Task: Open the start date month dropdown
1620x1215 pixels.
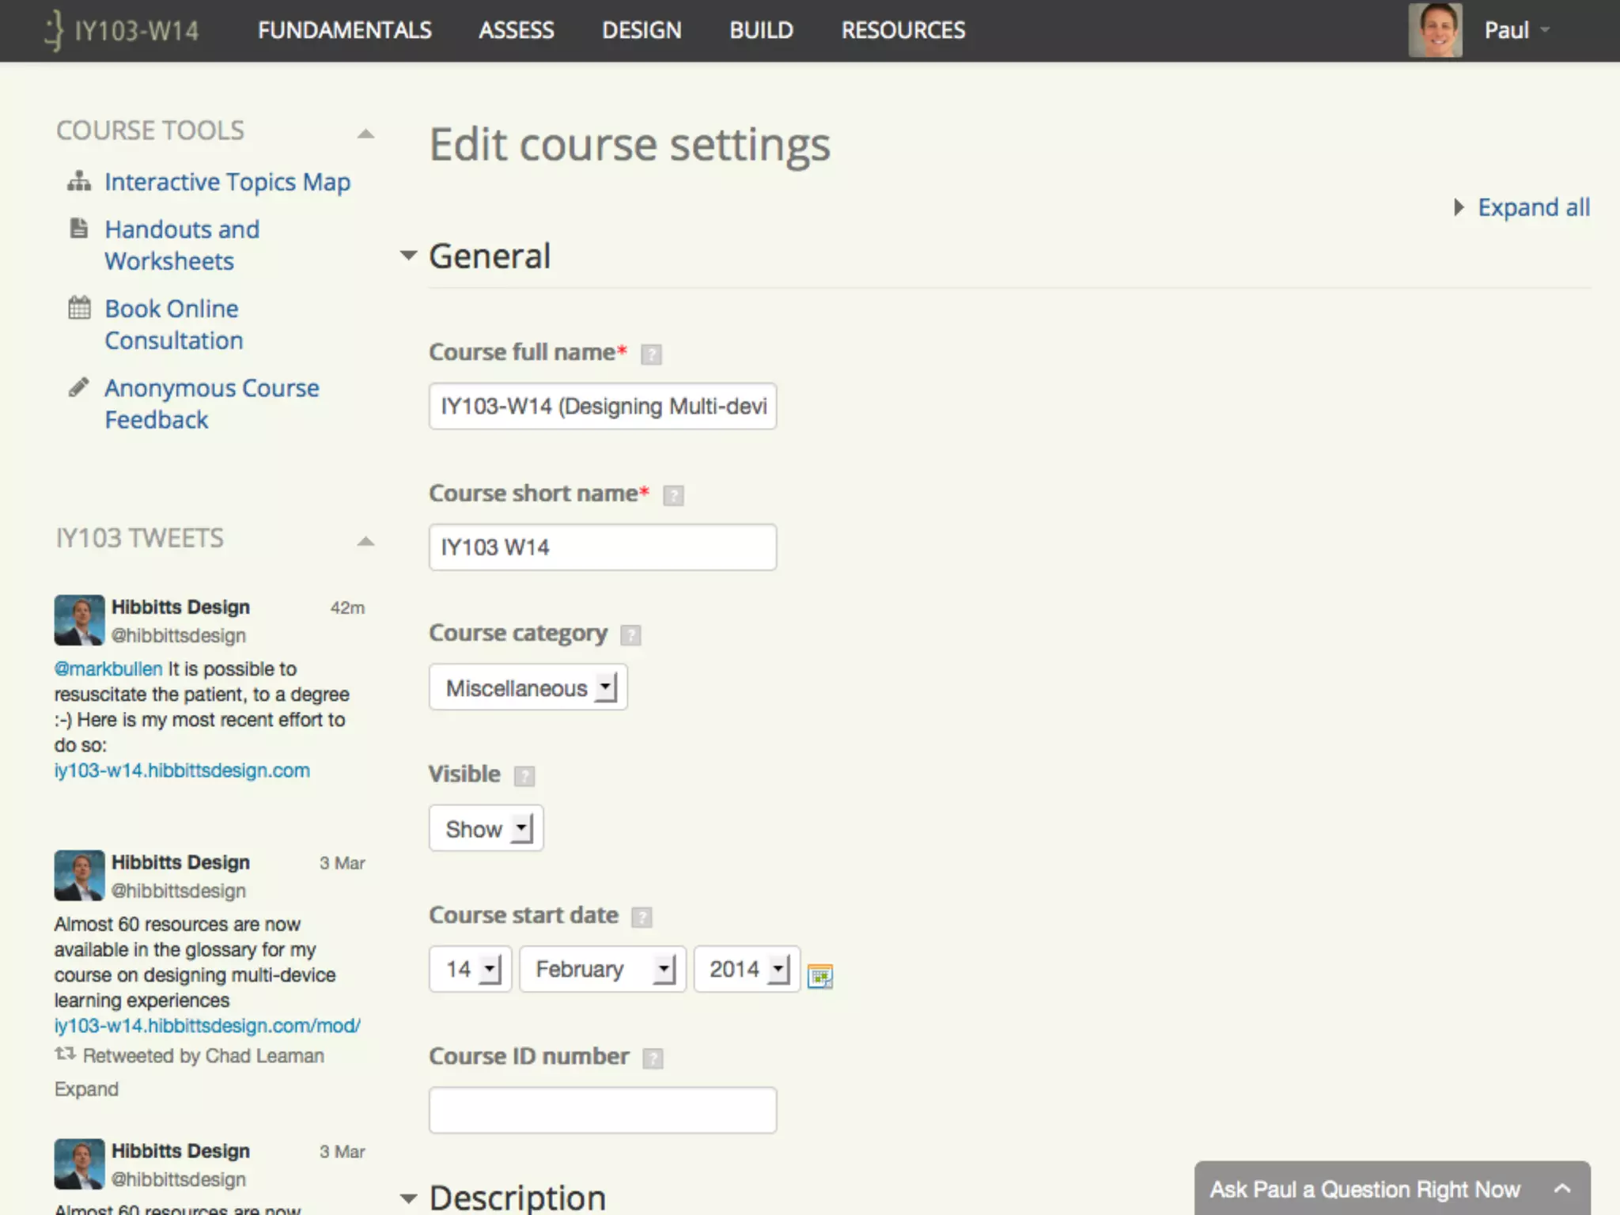Action: (x=602, y=969)
